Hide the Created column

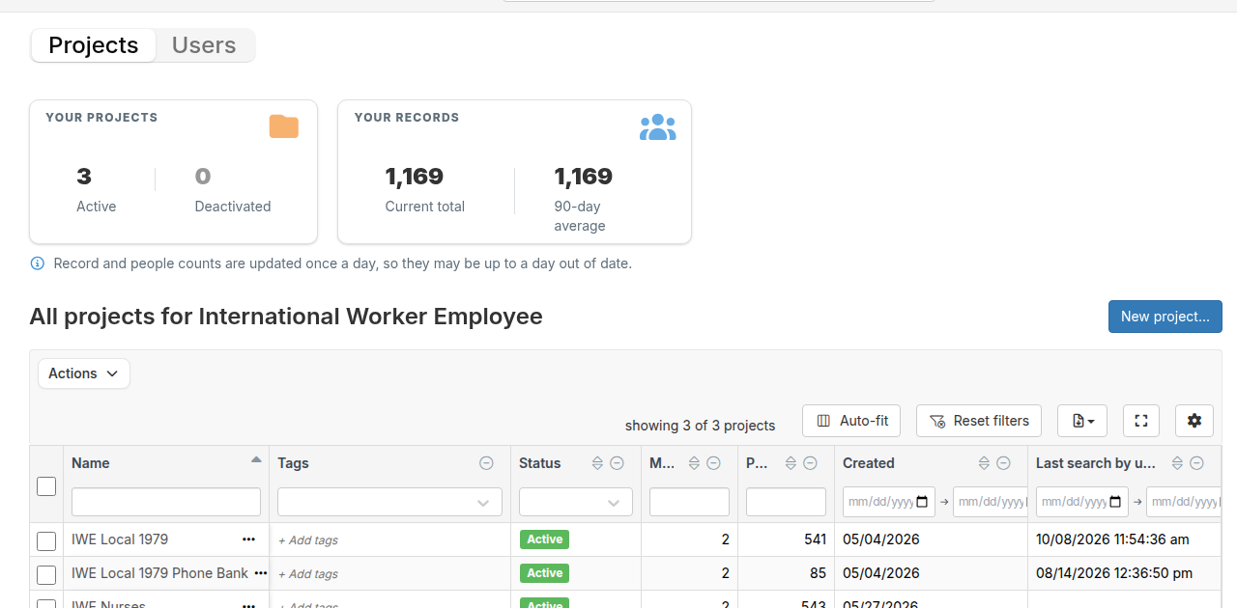(x=1003, y=463)
